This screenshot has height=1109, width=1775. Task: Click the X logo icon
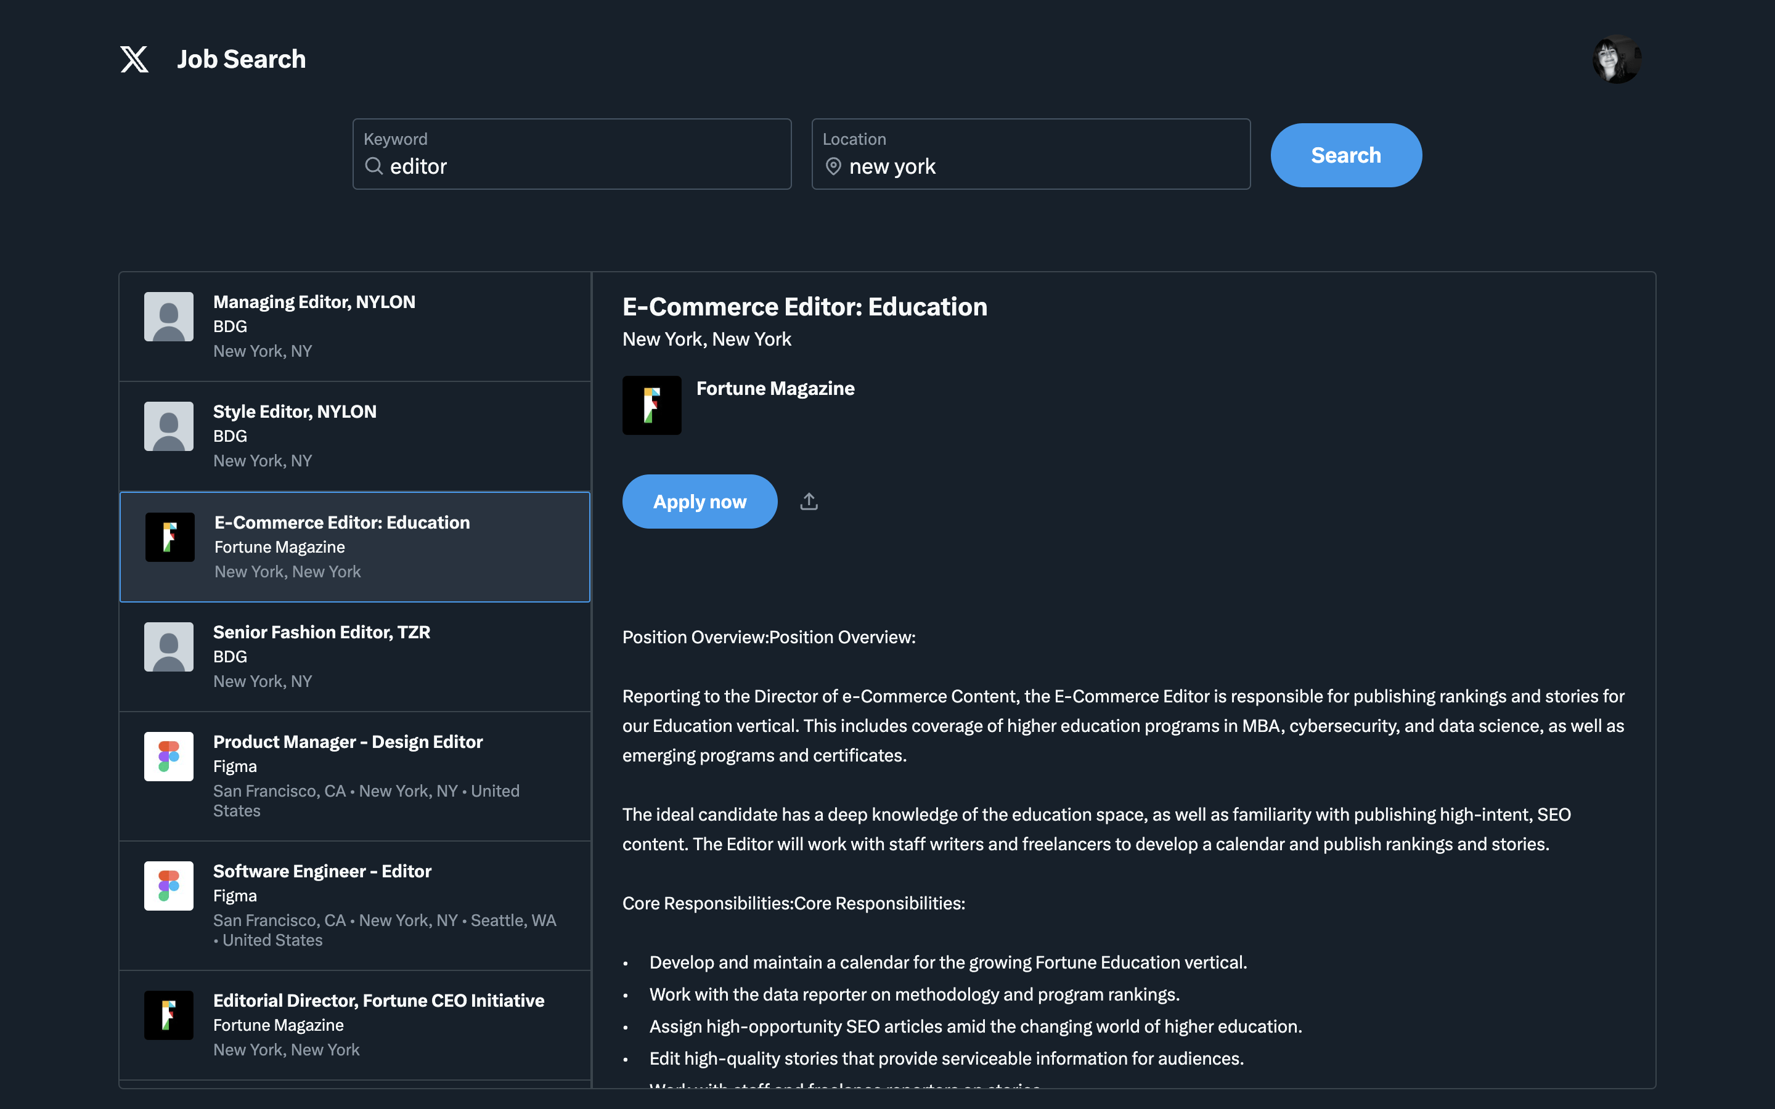(x=134, y=59)
